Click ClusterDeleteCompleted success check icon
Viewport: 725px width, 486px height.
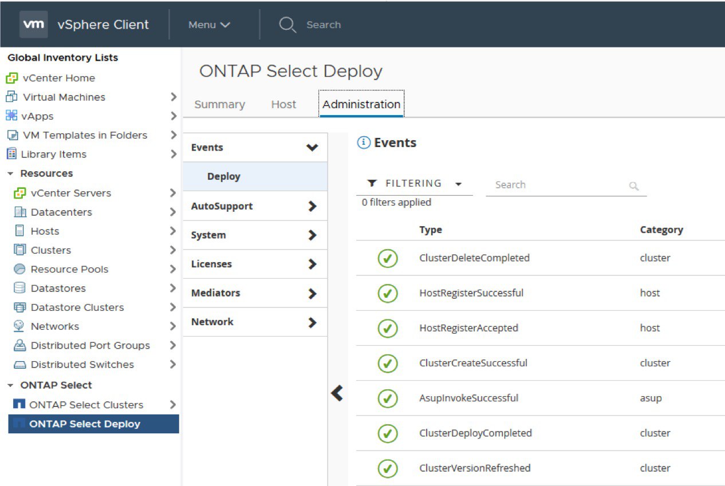click(388, 258)
